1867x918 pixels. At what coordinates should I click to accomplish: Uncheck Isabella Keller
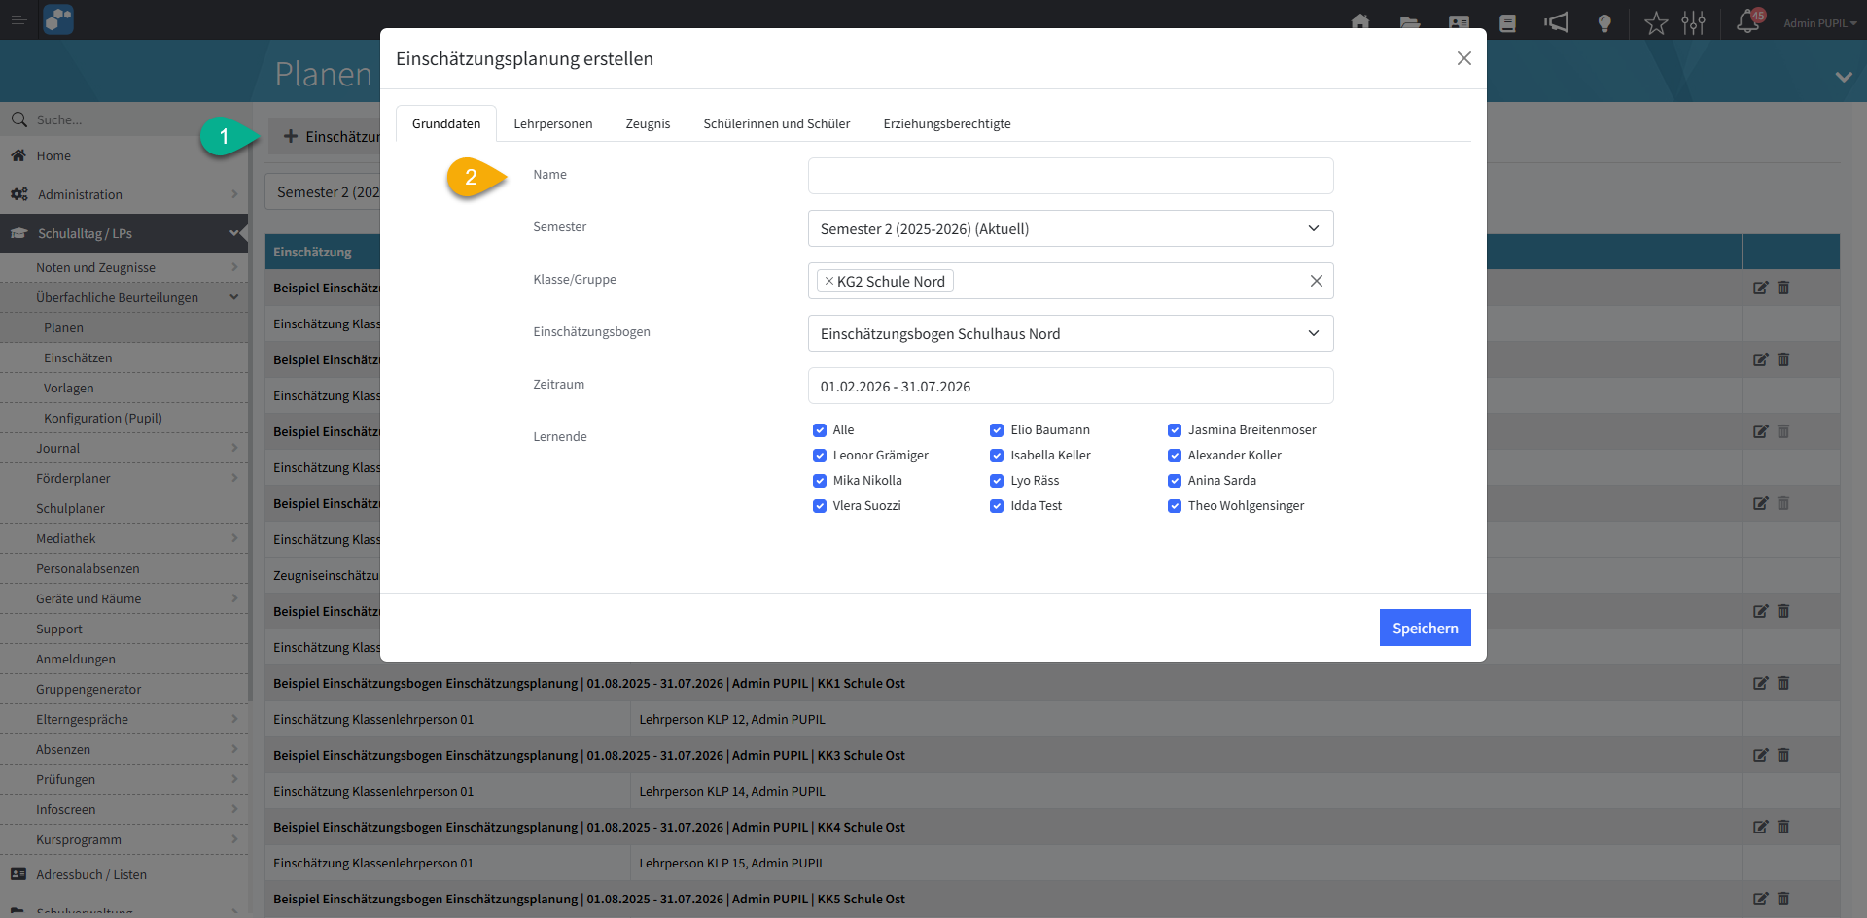pos(997,456)
